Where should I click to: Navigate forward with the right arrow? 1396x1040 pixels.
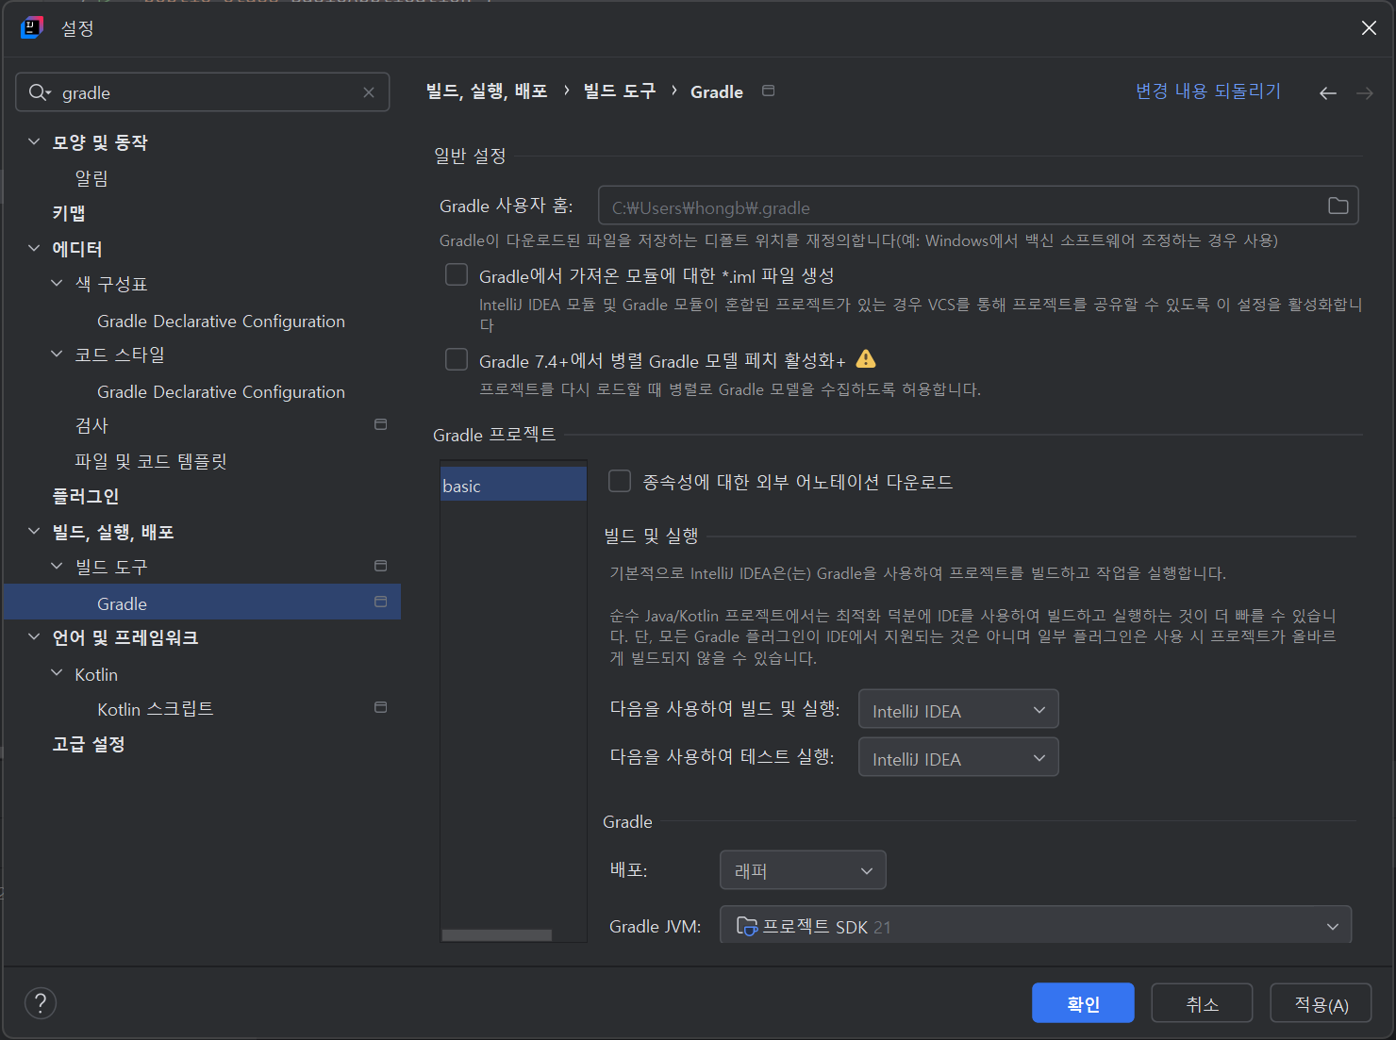(x=1365, y=92)
